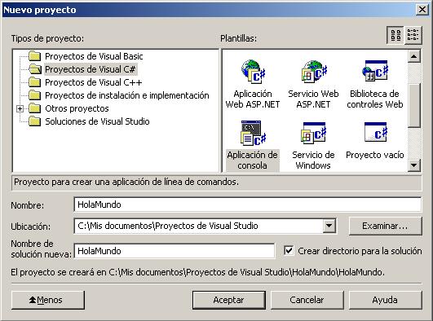Choose the Proyecto vacío template icon

[376, 132]
